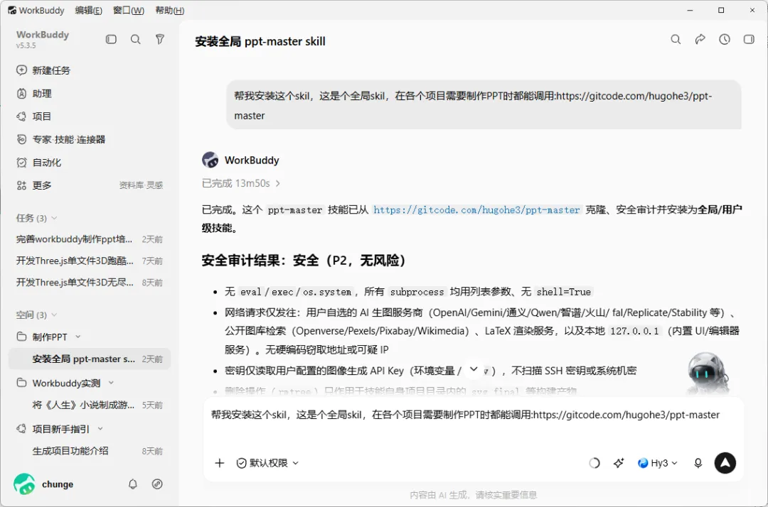Click the conversation title 安装全局 ppt-master skill
This screenshot has height=507, width=768.
tap(260, 42)
